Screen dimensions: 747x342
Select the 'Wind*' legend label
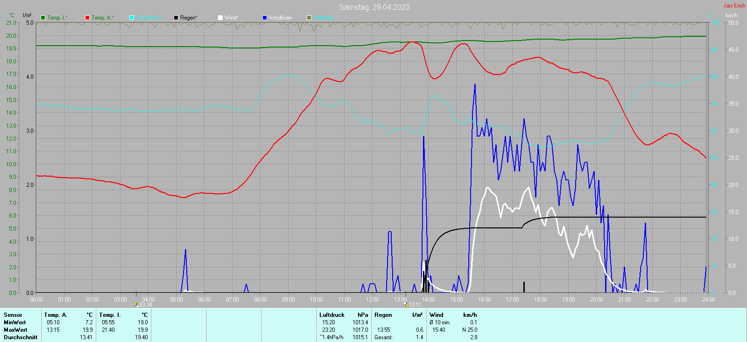pos(232,18)
